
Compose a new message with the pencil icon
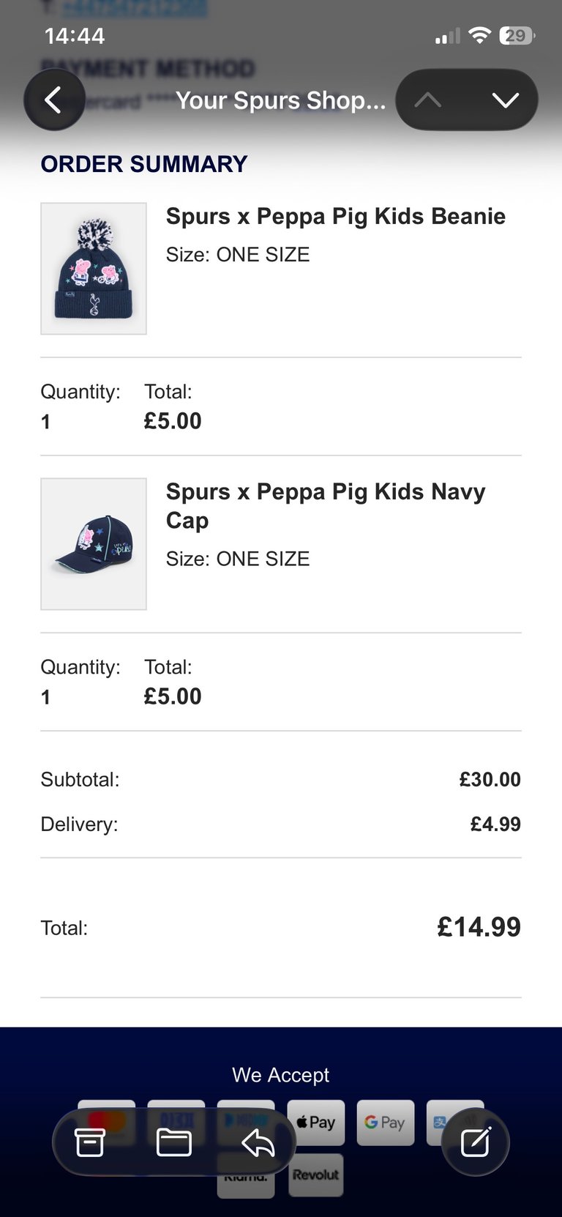[x=475, y=1142]
